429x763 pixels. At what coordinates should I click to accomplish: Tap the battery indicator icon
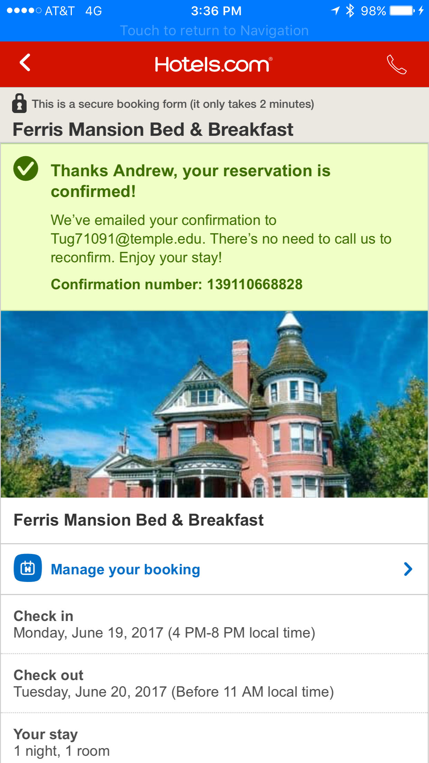tap(402, 11)
